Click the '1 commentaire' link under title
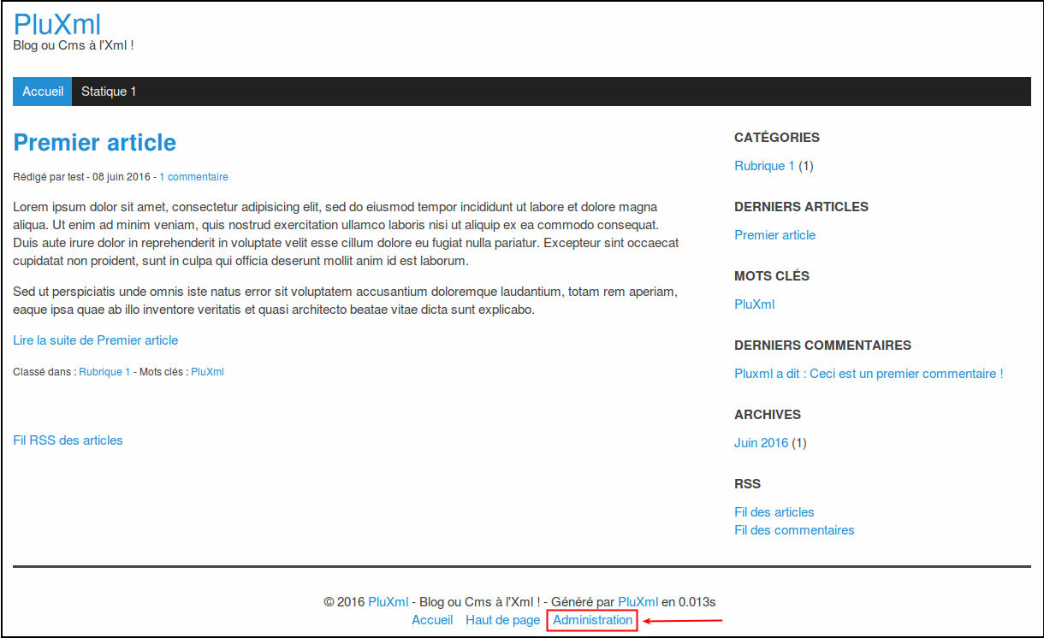Viewport: 1044px width, 638px height. pyautogui.click(x=193, y=177)
